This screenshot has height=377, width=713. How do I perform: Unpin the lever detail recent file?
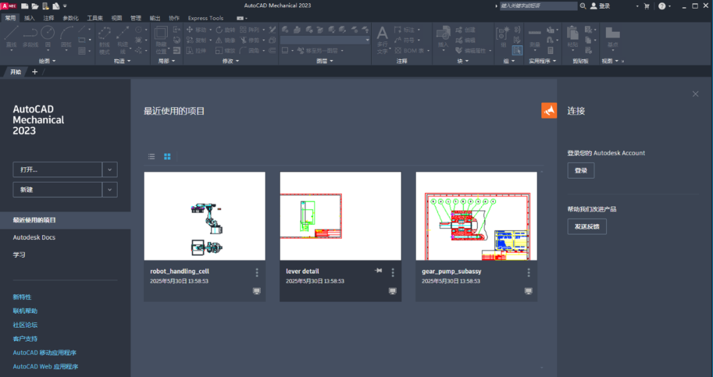tap(378, 271)
